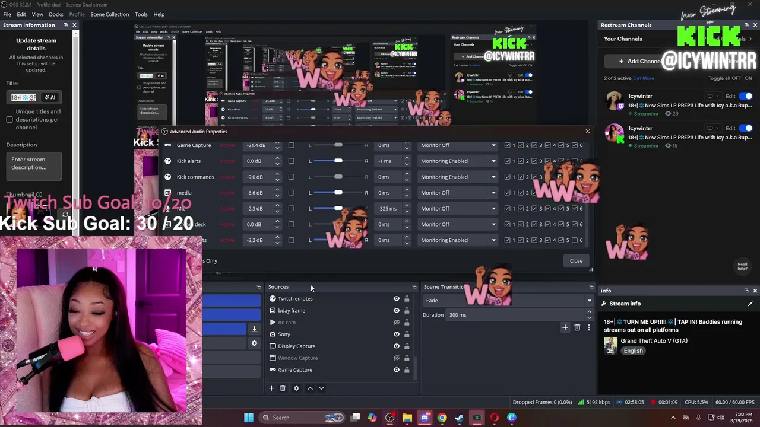This screenshot has height=427, width=760.
Task: Hide the Sony source
Action: (x=397, y=334)
